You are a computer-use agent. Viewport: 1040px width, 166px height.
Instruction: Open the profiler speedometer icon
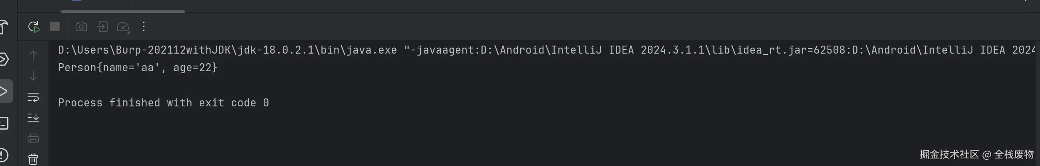coord(123,27)
